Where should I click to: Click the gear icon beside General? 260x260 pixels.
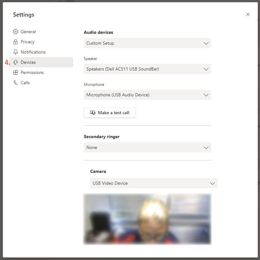16,32
